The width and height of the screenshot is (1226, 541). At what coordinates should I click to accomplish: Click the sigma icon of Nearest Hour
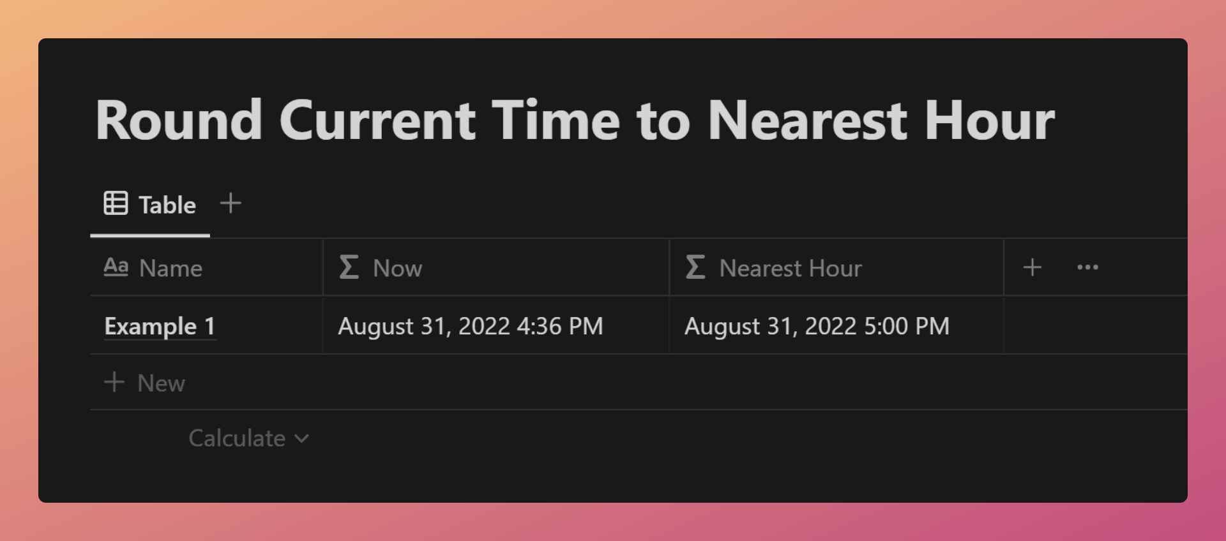(x=695, y=267)
